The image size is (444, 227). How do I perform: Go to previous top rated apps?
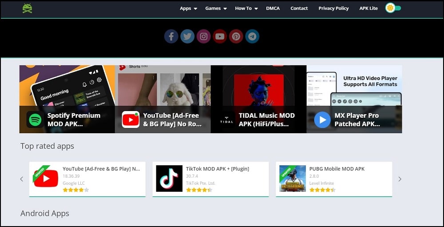[22, 179]
